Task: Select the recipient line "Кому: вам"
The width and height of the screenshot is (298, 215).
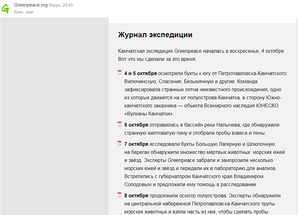Action: [x=23, y=12]
